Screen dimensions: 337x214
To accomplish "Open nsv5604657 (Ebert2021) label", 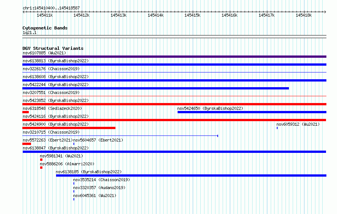I will [98, 140].
